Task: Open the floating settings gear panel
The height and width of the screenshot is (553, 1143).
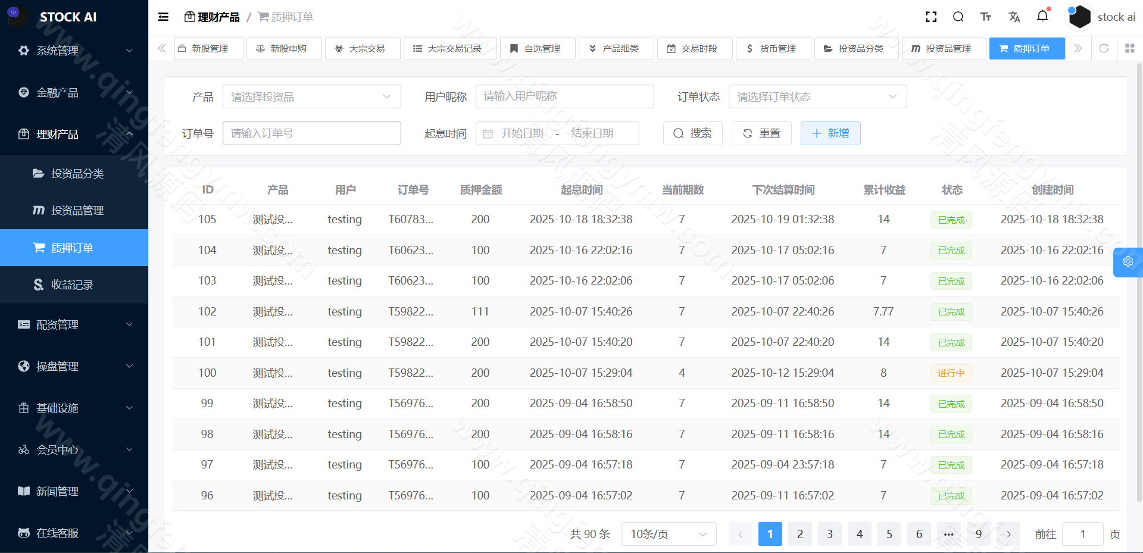Action: pos(1128,262)
